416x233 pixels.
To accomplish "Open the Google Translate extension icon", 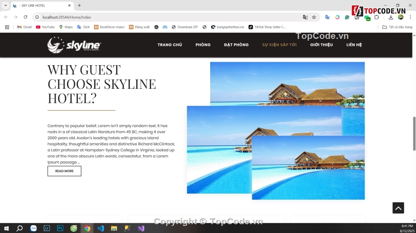I will click(328, 17).
